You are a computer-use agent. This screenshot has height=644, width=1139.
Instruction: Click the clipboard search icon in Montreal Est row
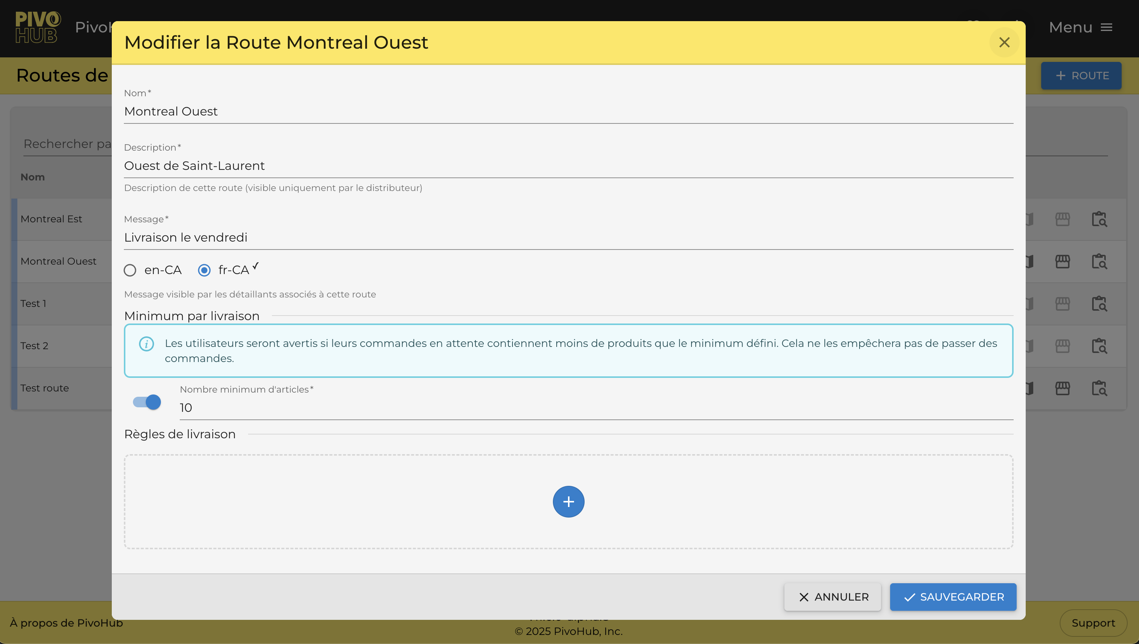click(x=1099, y=219)
